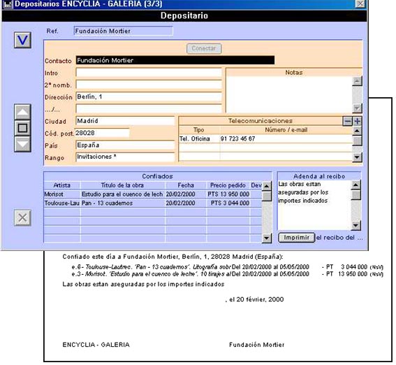Click the Conectar button
Image resolution: width=396 pixels, height=365 pixels.
tap(204, 48)
